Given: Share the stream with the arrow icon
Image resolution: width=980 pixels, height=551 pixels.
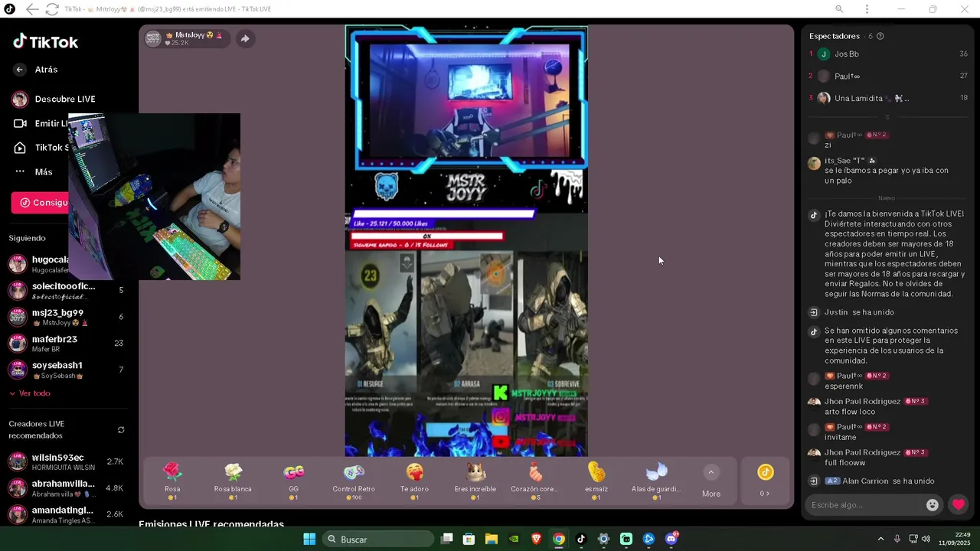Looking at the screenshot, I should pos(245,38).
